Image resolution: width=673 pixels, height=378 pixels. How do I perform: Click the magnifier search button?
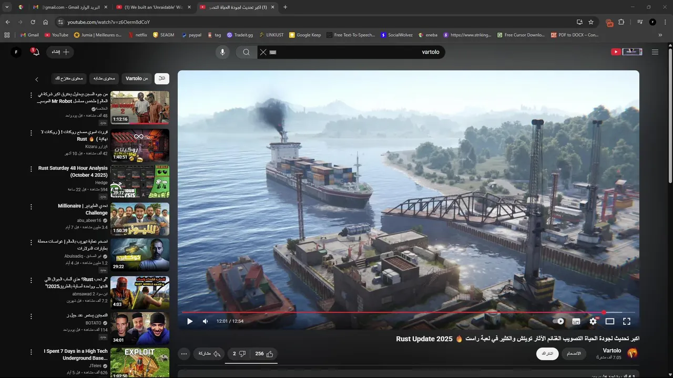[246, 52]
